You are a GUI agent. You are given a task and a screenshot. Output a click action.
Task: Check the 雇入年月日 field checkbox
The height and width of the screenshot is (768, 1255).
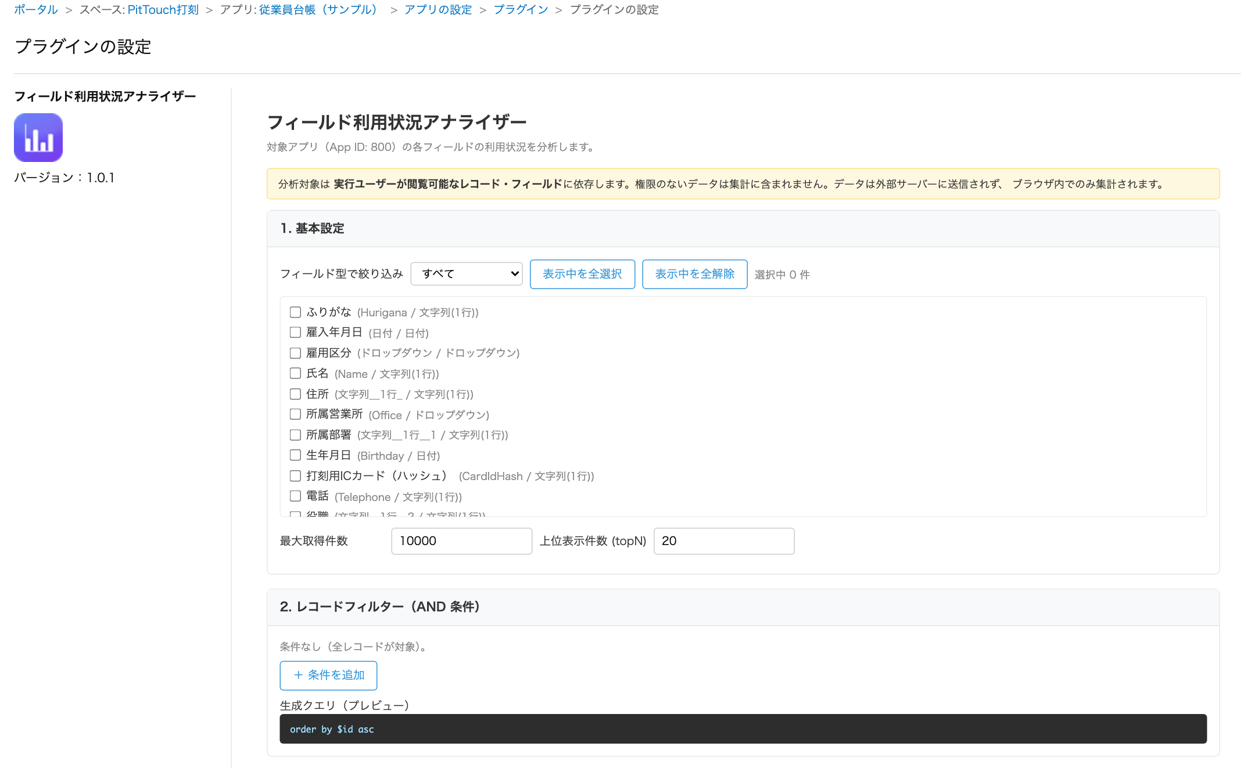(x=295, y=333)
